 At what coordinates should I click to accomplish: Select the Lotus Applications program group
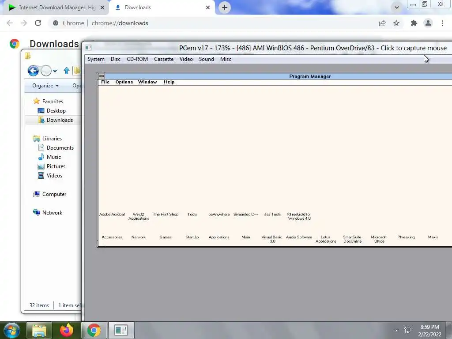pyautogui.click(x=326, y=239)
